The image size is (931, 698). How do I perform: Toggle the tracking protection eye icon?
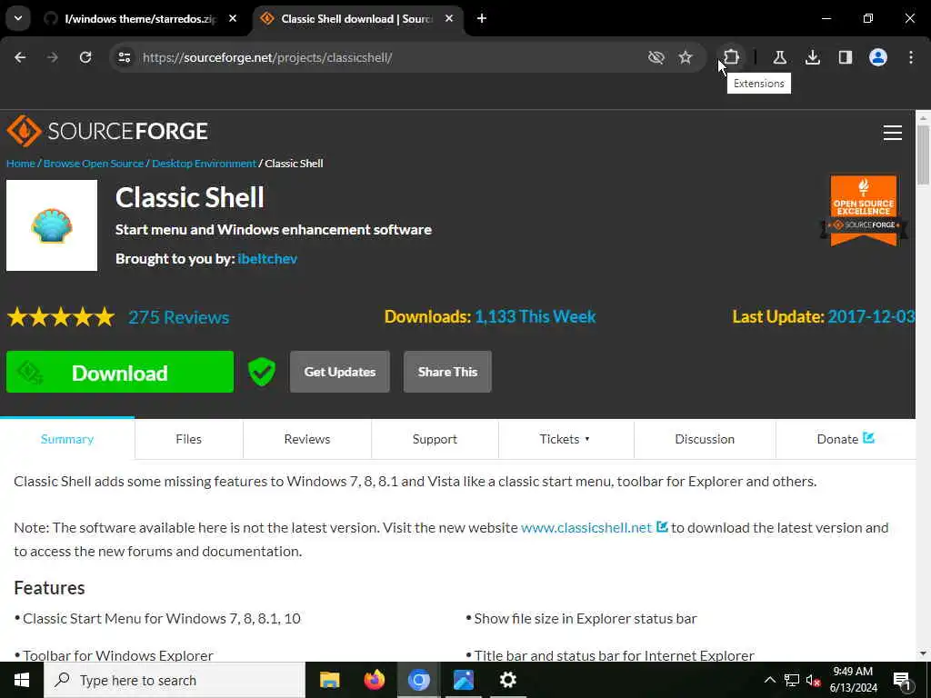[656, 57]
